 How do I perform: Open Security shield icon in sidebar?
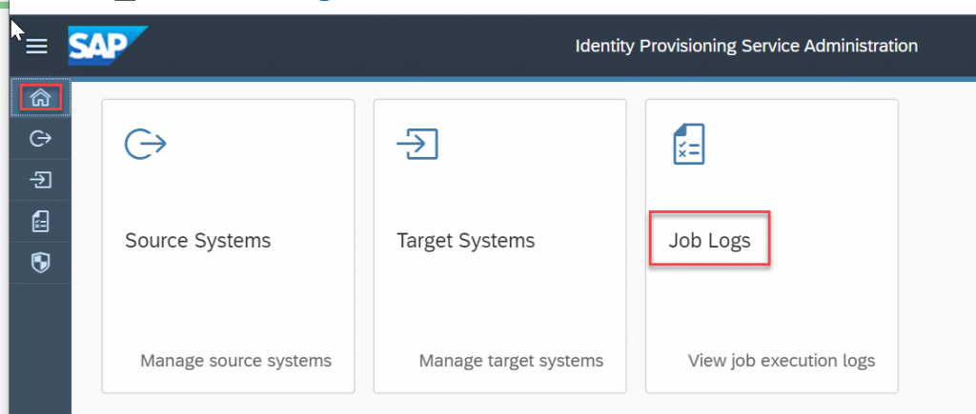(40, 263)
